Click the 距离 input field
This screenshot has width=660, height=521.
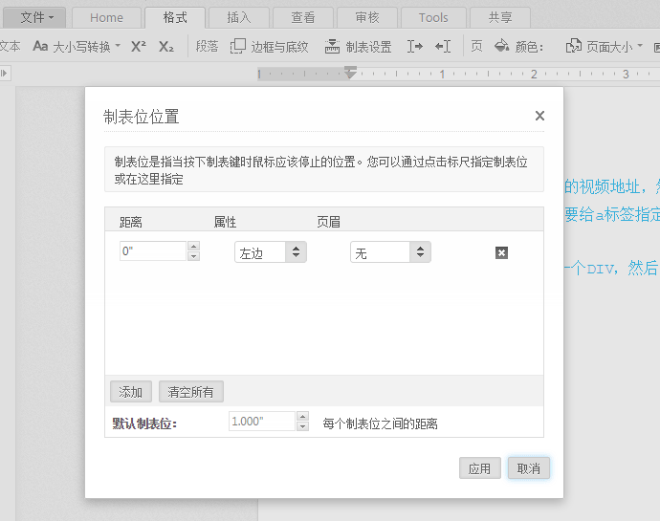pos(152,251)
